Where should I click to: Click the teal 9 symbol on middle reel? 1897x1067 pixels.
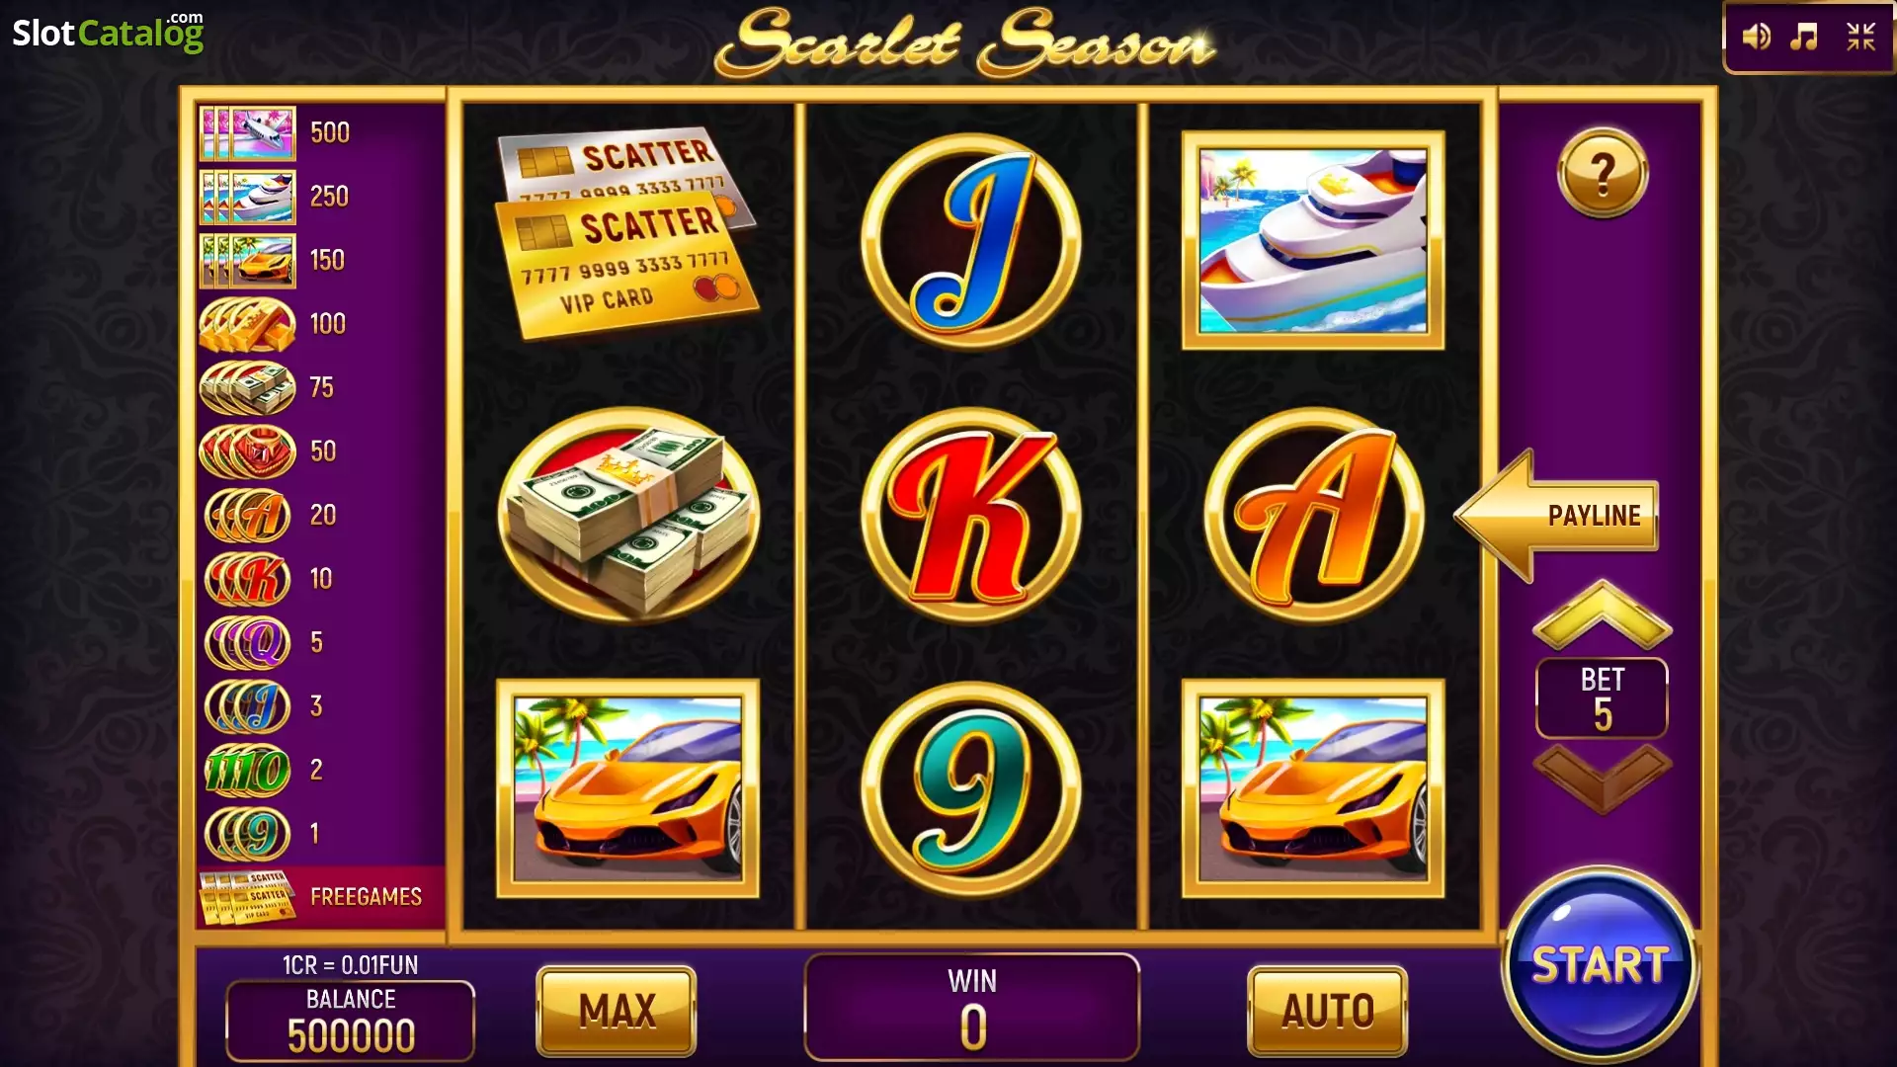click(x=970, y=788)
